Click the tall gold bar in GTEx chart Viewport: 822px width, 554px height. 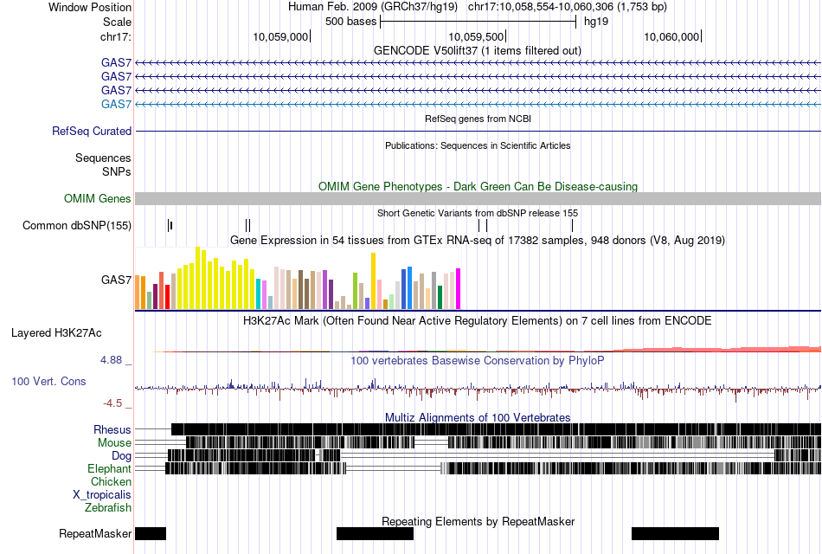[373, 281]
